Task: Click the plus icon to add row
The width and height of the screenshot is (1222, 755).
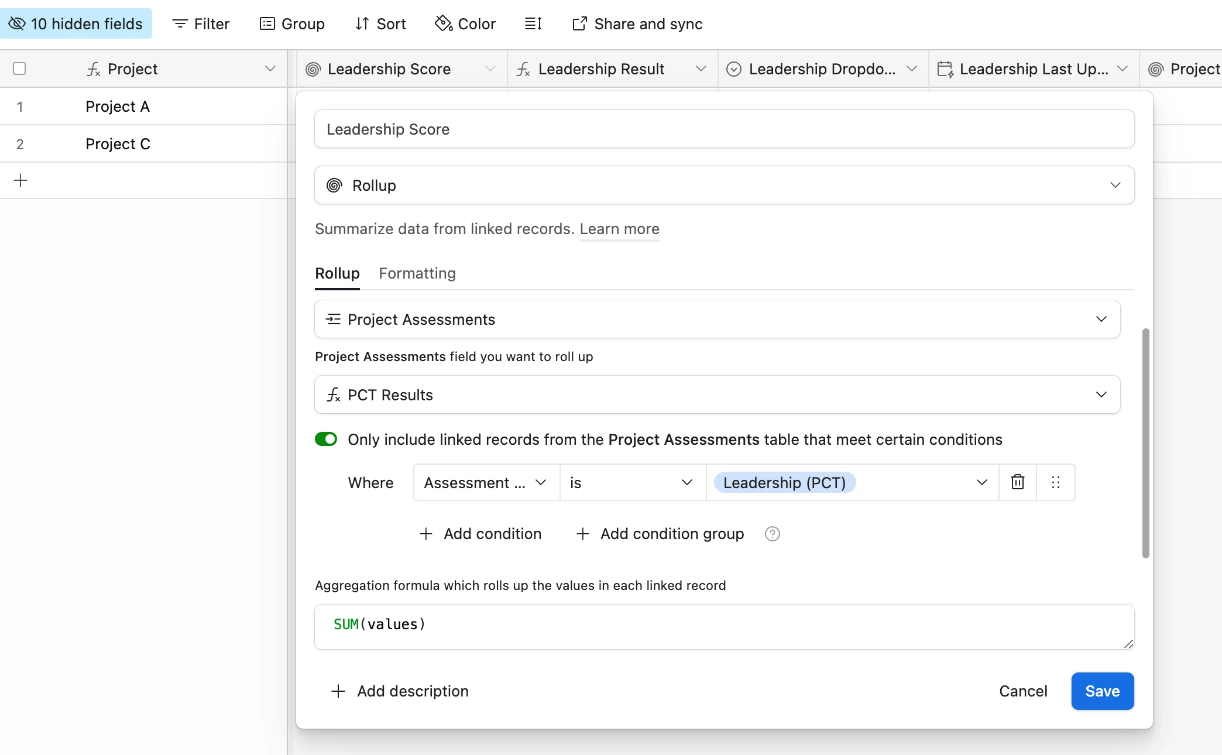Action: point(20,180)
